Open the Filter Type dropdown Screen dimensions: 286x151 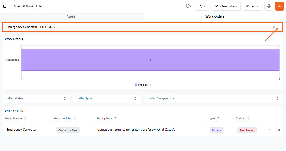click(x=107, y=98)
